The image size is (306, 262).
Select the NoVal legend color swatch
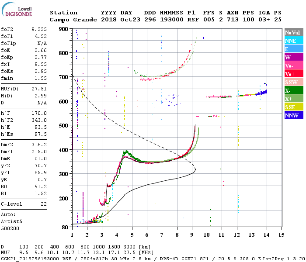(294, 32)
